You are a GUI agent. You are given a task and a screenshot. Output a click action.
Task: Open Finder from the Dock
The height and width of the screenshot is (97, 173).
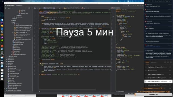[x=2, y=20]
